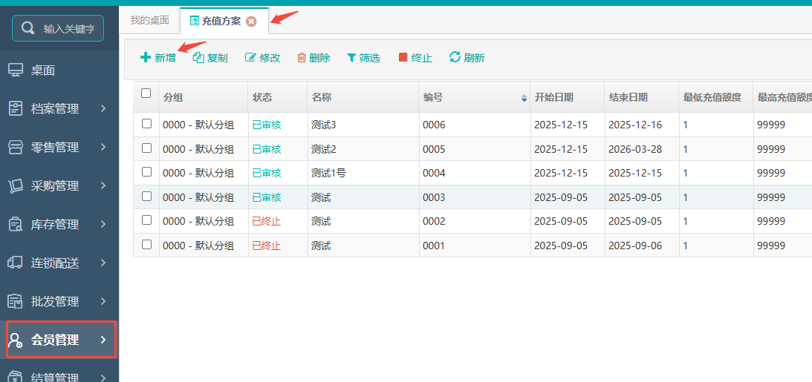Expand the 采购管理 submenu chevron

pyautogui.click(x=103, y=185)
